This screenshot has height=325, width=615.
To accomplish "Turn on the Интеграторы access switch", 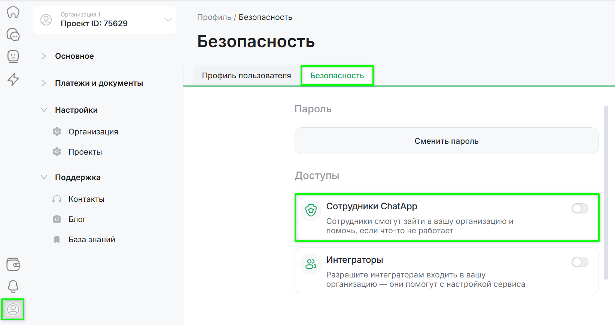I will tap(579, 262).
